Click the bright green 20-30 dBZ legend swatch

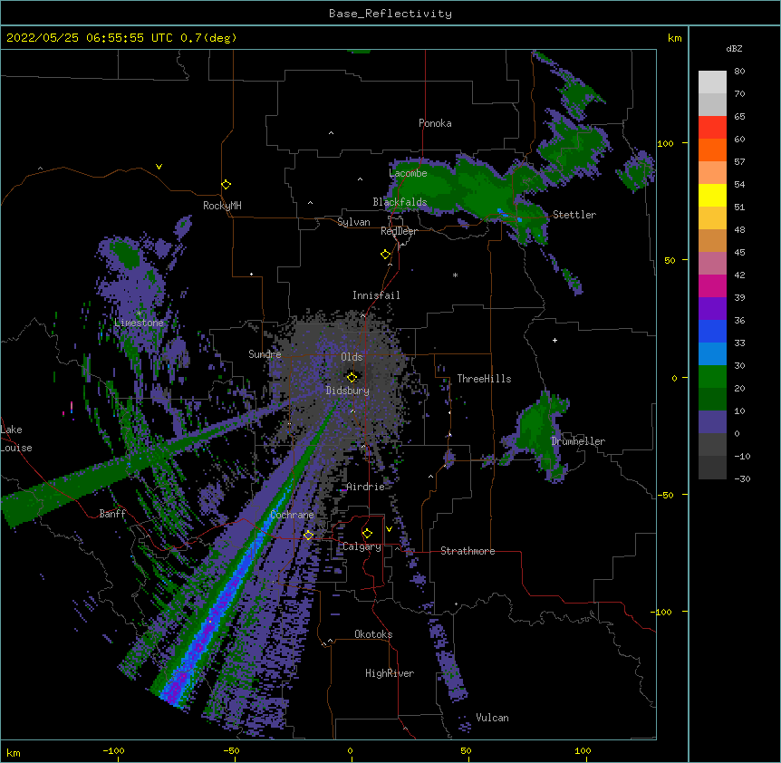(x=712, y=377)
